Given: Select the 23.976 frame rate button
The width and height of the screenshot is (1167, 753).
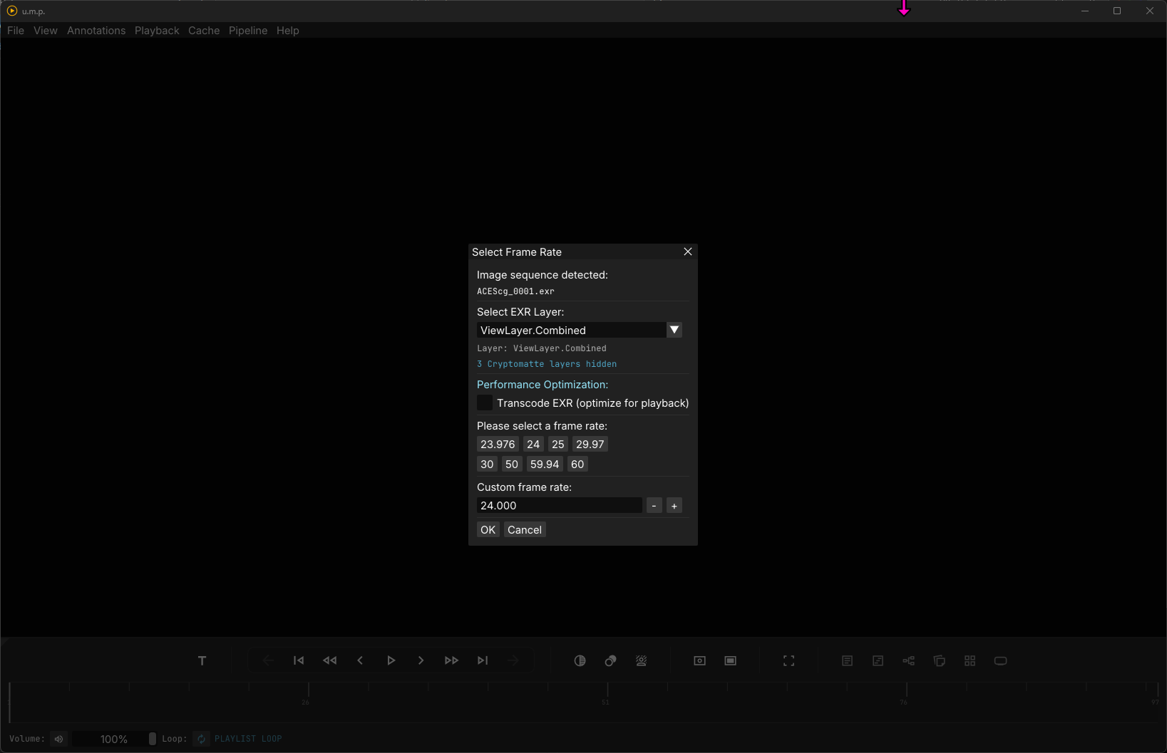Looking at the screenshot, I should click(498, 445).
